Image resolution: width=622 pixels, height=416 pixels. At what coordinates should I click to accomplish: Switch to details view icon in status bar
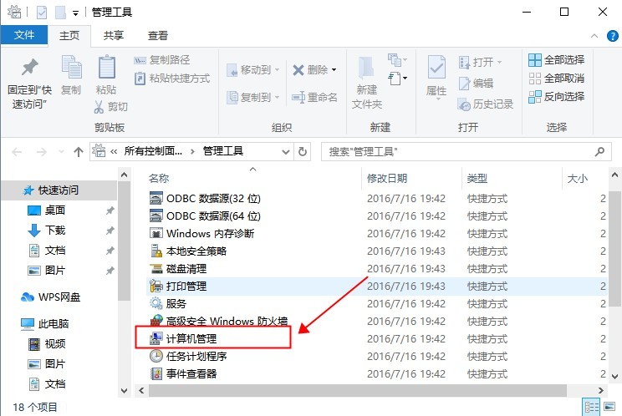(591, 407)
